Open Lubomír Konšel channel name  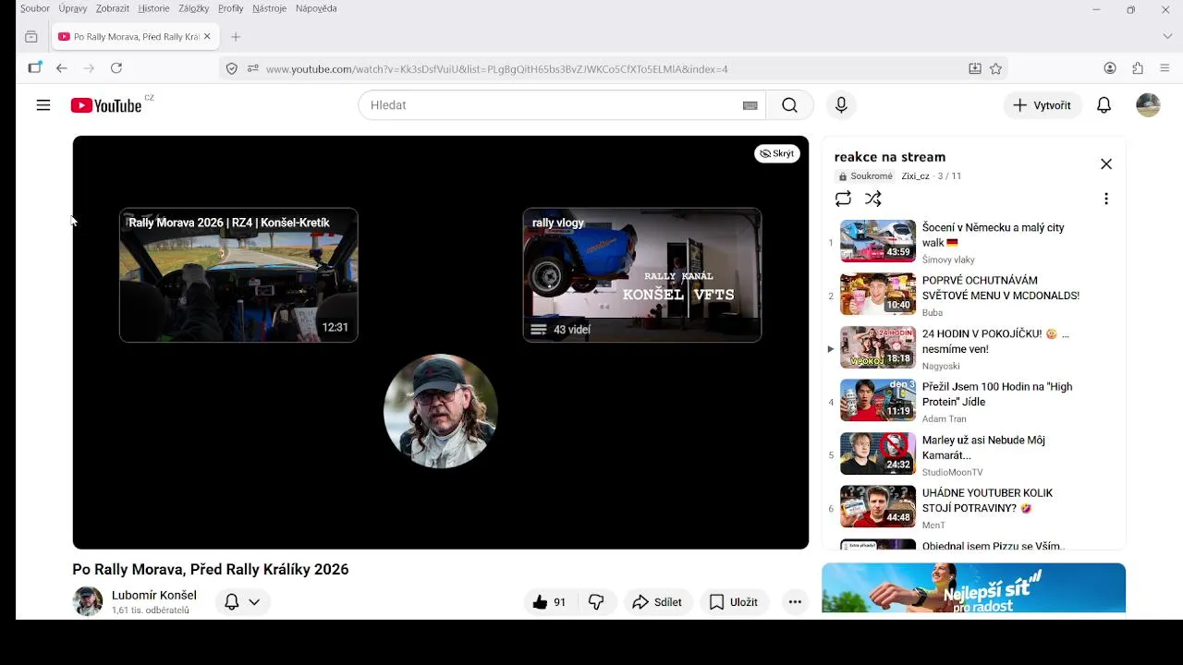click(x=154, y=595)
